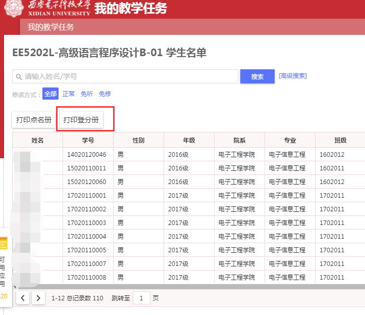This screenshot has width=365, height=315.
Task: Go to previous page arrow
Action: [x=23, y=298]
